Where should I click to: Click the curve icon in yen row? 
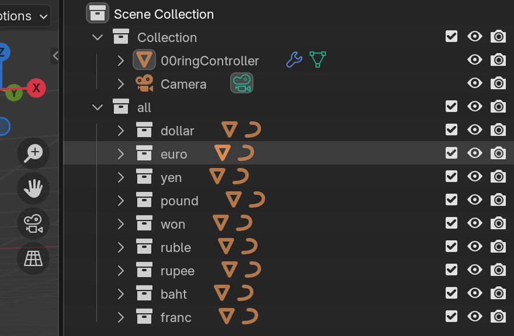click(241, 176)
